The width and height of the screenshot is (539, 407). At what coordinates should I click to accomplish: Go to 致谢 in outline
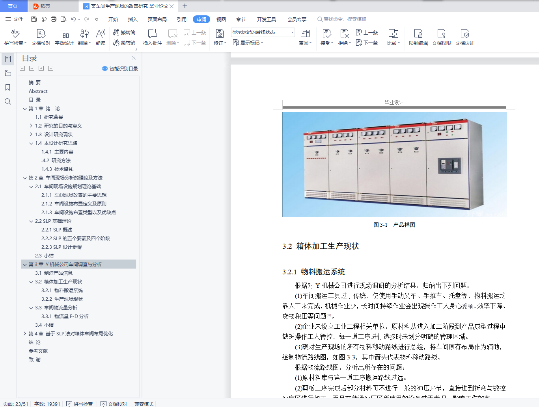35,360
